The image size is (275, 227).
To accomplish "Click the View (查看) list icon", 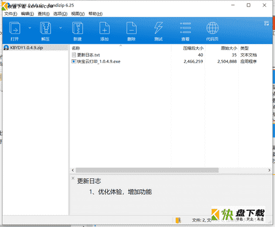I will (x=185, y=28).
